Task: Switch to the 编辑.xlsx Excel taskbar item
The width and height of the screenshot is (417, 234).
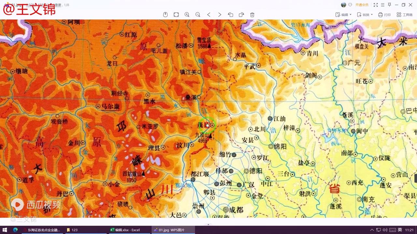Action: pyautogui.click(x=127, y=230)
